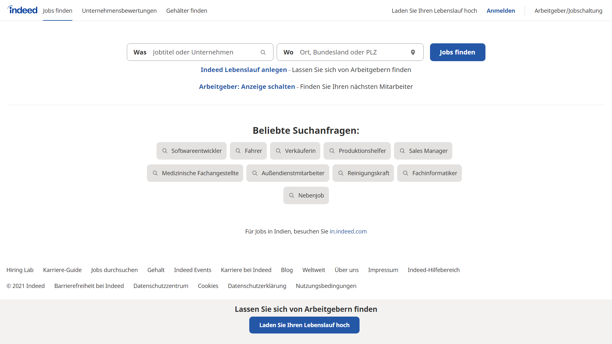Open the Indeed-Hilfebereich footer link
Viewport: 612px width, 344px height.
433,270
